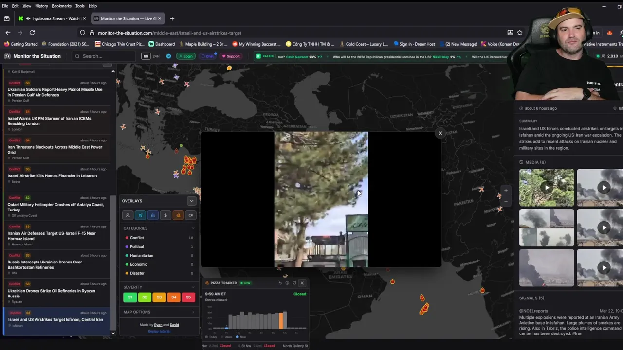Zoom in on the map
Viewport: 623px width, 350px height.
coord(506,191)
